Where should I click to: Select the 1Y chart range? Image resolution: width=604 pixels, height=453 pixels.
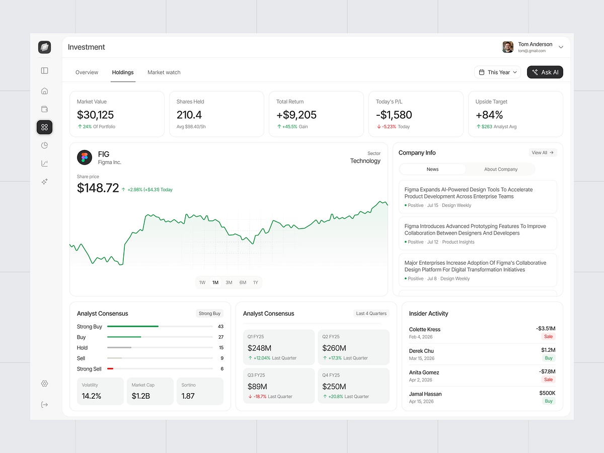click(256, 282)
